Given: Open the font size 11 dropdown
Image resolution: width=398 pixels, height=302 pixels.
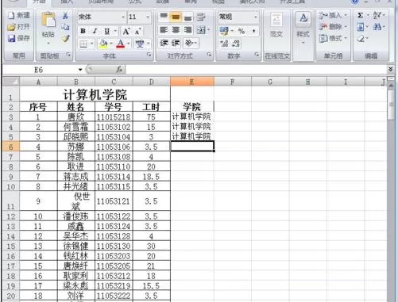Looking at the screenshot, I should click(x=148, y=17).
